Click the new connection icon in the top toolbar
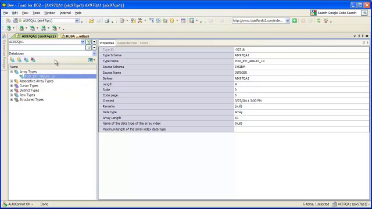Viewport: 372px width, 209px height. point(8,21)
